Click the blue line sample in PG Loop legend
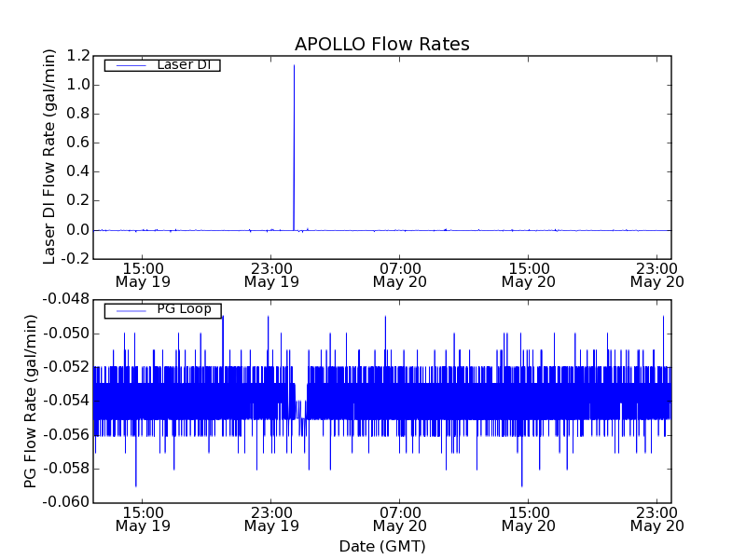This screenshot has height=559, width=746. [130, 310]
